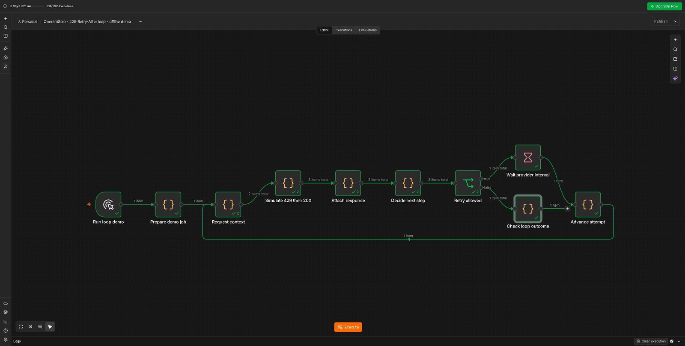Click the false output of Retry allowed
Image resolution: width=685 pixels, height=346 pixels.
(481, 187)
